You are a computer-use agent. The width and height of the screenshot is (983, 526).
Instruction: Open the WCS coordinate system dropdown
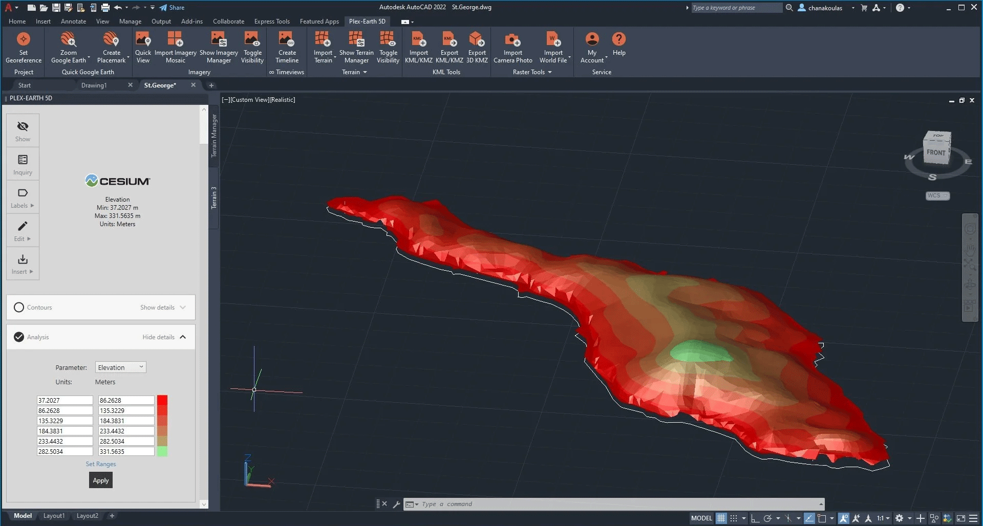tap(938, 196)
